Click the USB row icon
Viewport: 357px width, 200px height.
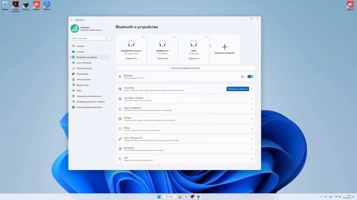coord(120,159)
